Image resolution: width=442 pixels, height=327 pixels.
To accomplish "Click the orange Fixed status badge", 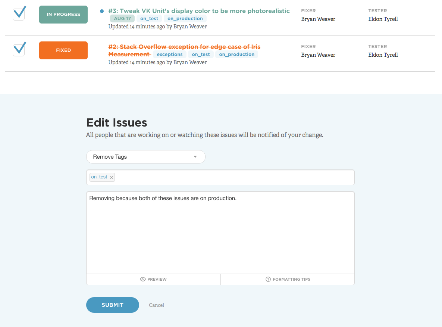I will pyautogui.click(x=63, y=50).
